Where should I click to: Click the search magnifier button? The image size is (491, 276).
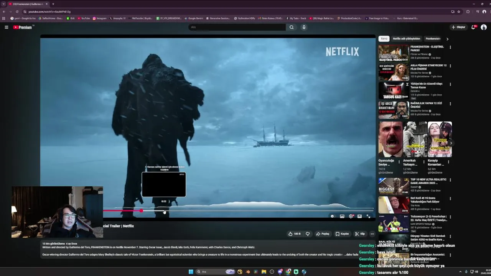tap(292, 27)
